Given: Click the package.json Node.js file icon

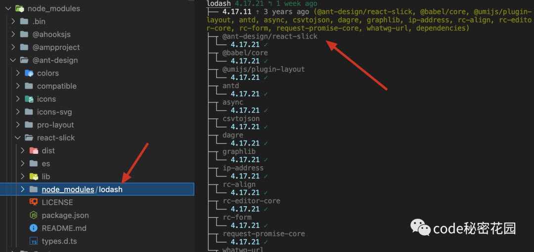Looking at the screenshot, I should (x=34, y=215).
